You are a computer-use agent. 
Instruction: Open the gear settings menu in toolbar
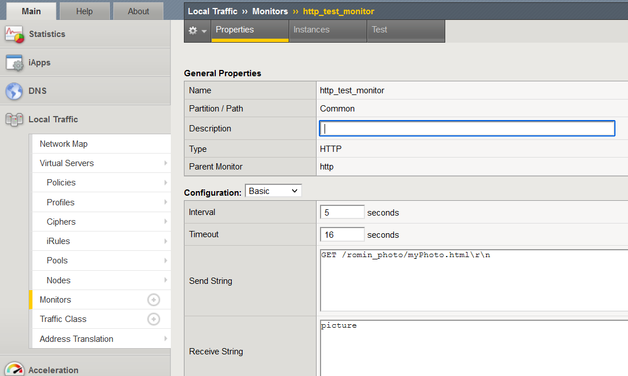[x=197, y=31]
